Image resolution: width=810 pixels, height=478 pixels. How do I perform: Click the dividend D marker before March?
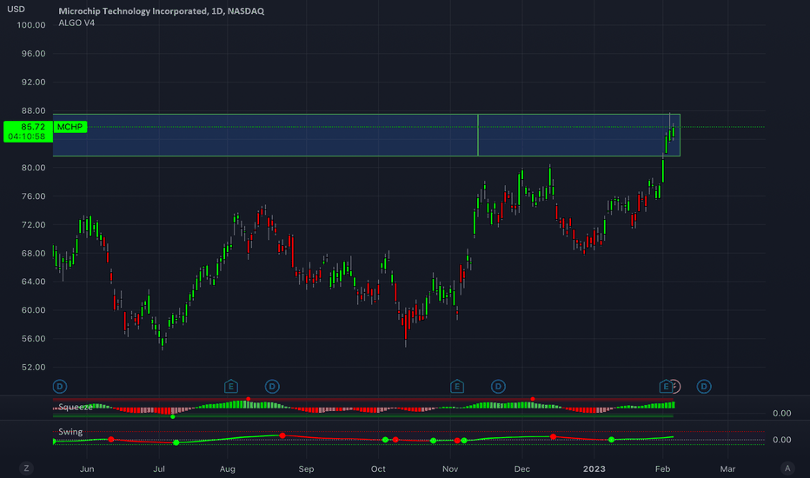pos(704,386)
